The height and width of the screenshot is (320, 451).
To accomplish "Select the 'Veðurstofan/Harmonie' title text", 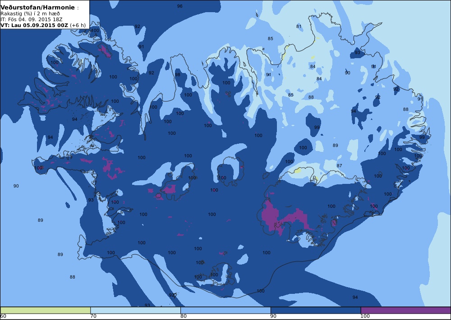I will [38, 8].
